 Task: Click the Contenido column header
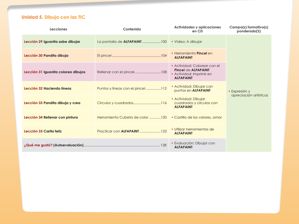tap(132, 29)
